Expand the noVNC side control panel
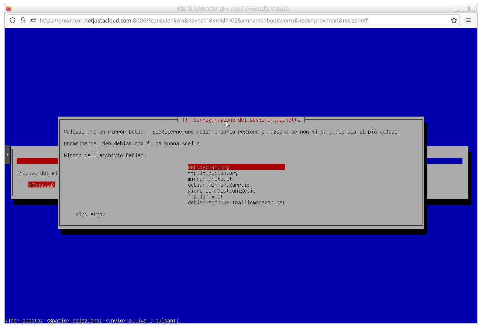 (x=7, y=155)
